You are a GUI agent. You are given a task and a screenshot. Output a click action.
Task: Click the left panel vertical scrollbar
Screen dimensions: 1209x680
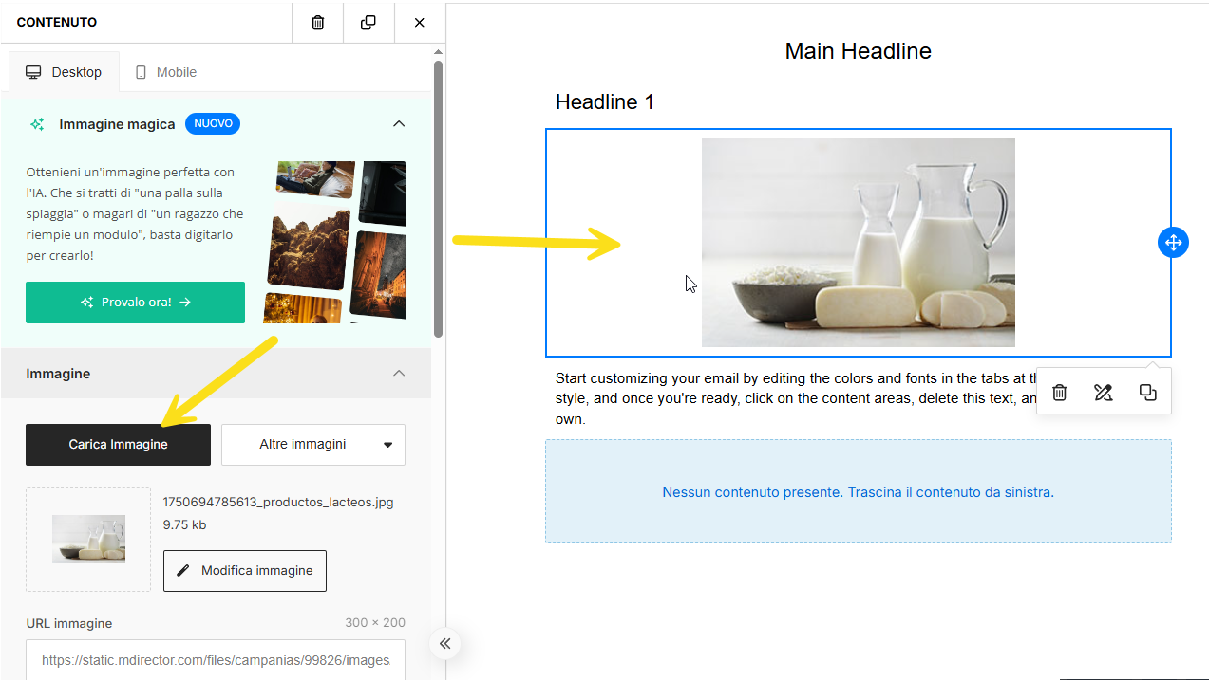(438, 199)
